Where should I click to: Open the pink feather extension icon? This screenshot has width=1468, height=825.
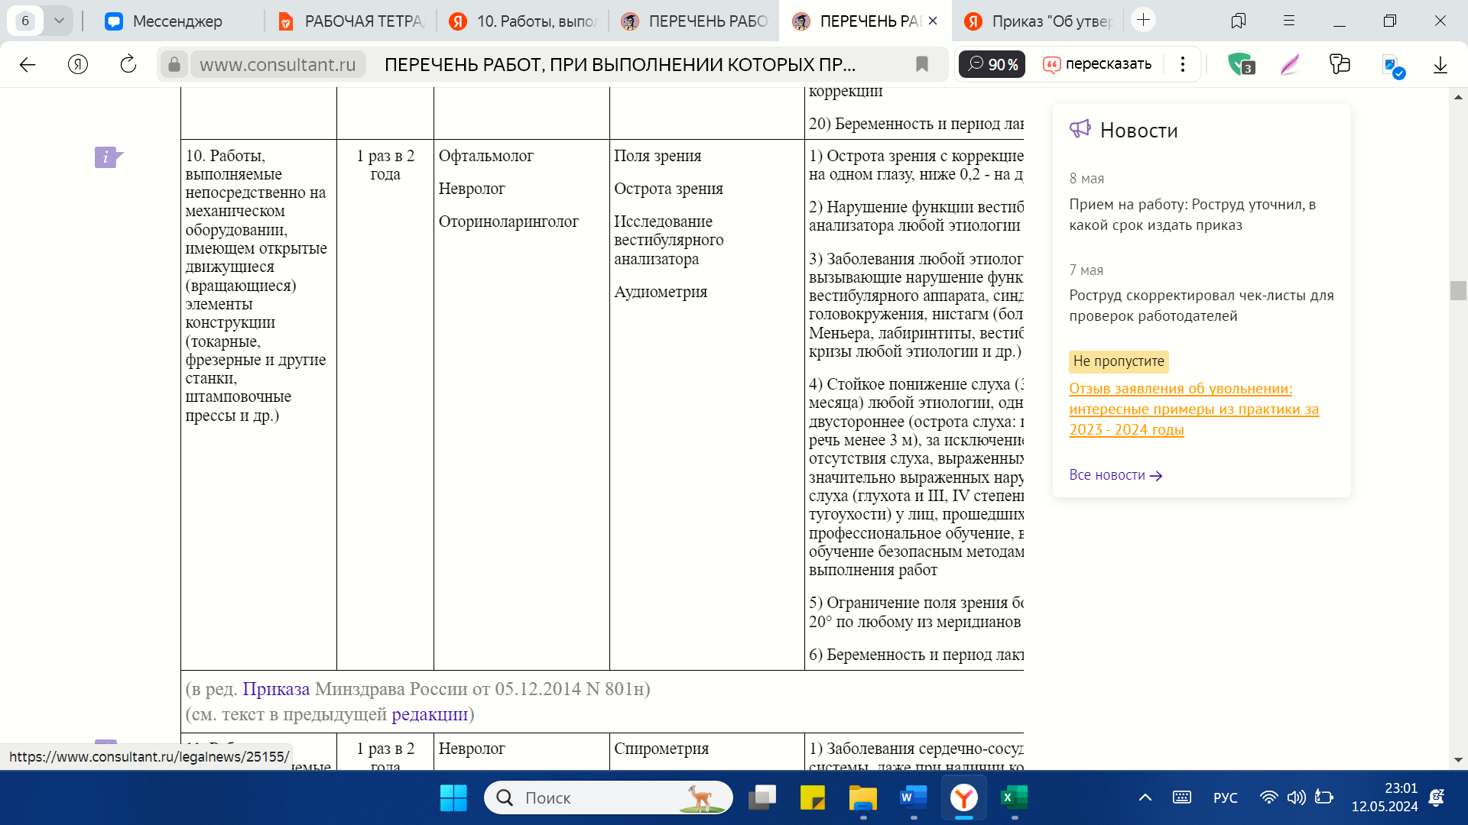1291,65
